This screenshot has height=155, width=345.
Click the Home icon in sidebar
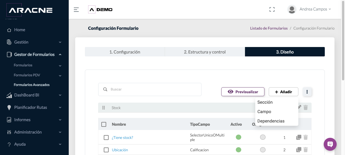tap(9, 30)
